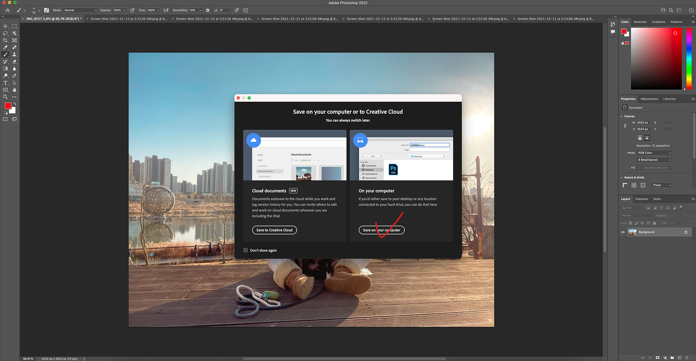
Task: Enable airbrush-style build-up effects
Action: point(166,10)
